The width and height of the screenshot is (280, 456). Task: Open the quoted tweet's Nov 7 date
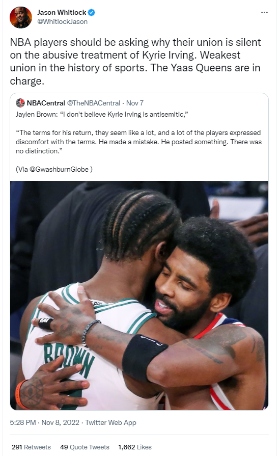click(135, 103)
